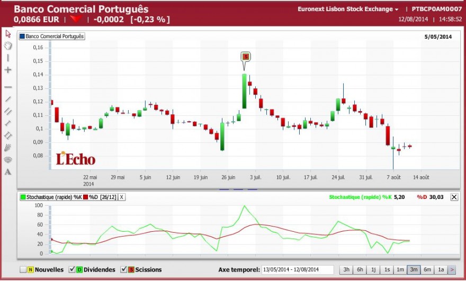This screenshot has width=466, height=281.
Task: Select the 3m time range
Action: click(414, 270)
